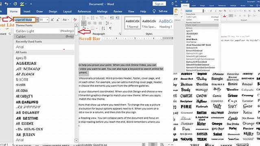Click the font list scrollbar thumb
Image resolution: width=260 pixels, height=146 pixels.
coord(76,31)
